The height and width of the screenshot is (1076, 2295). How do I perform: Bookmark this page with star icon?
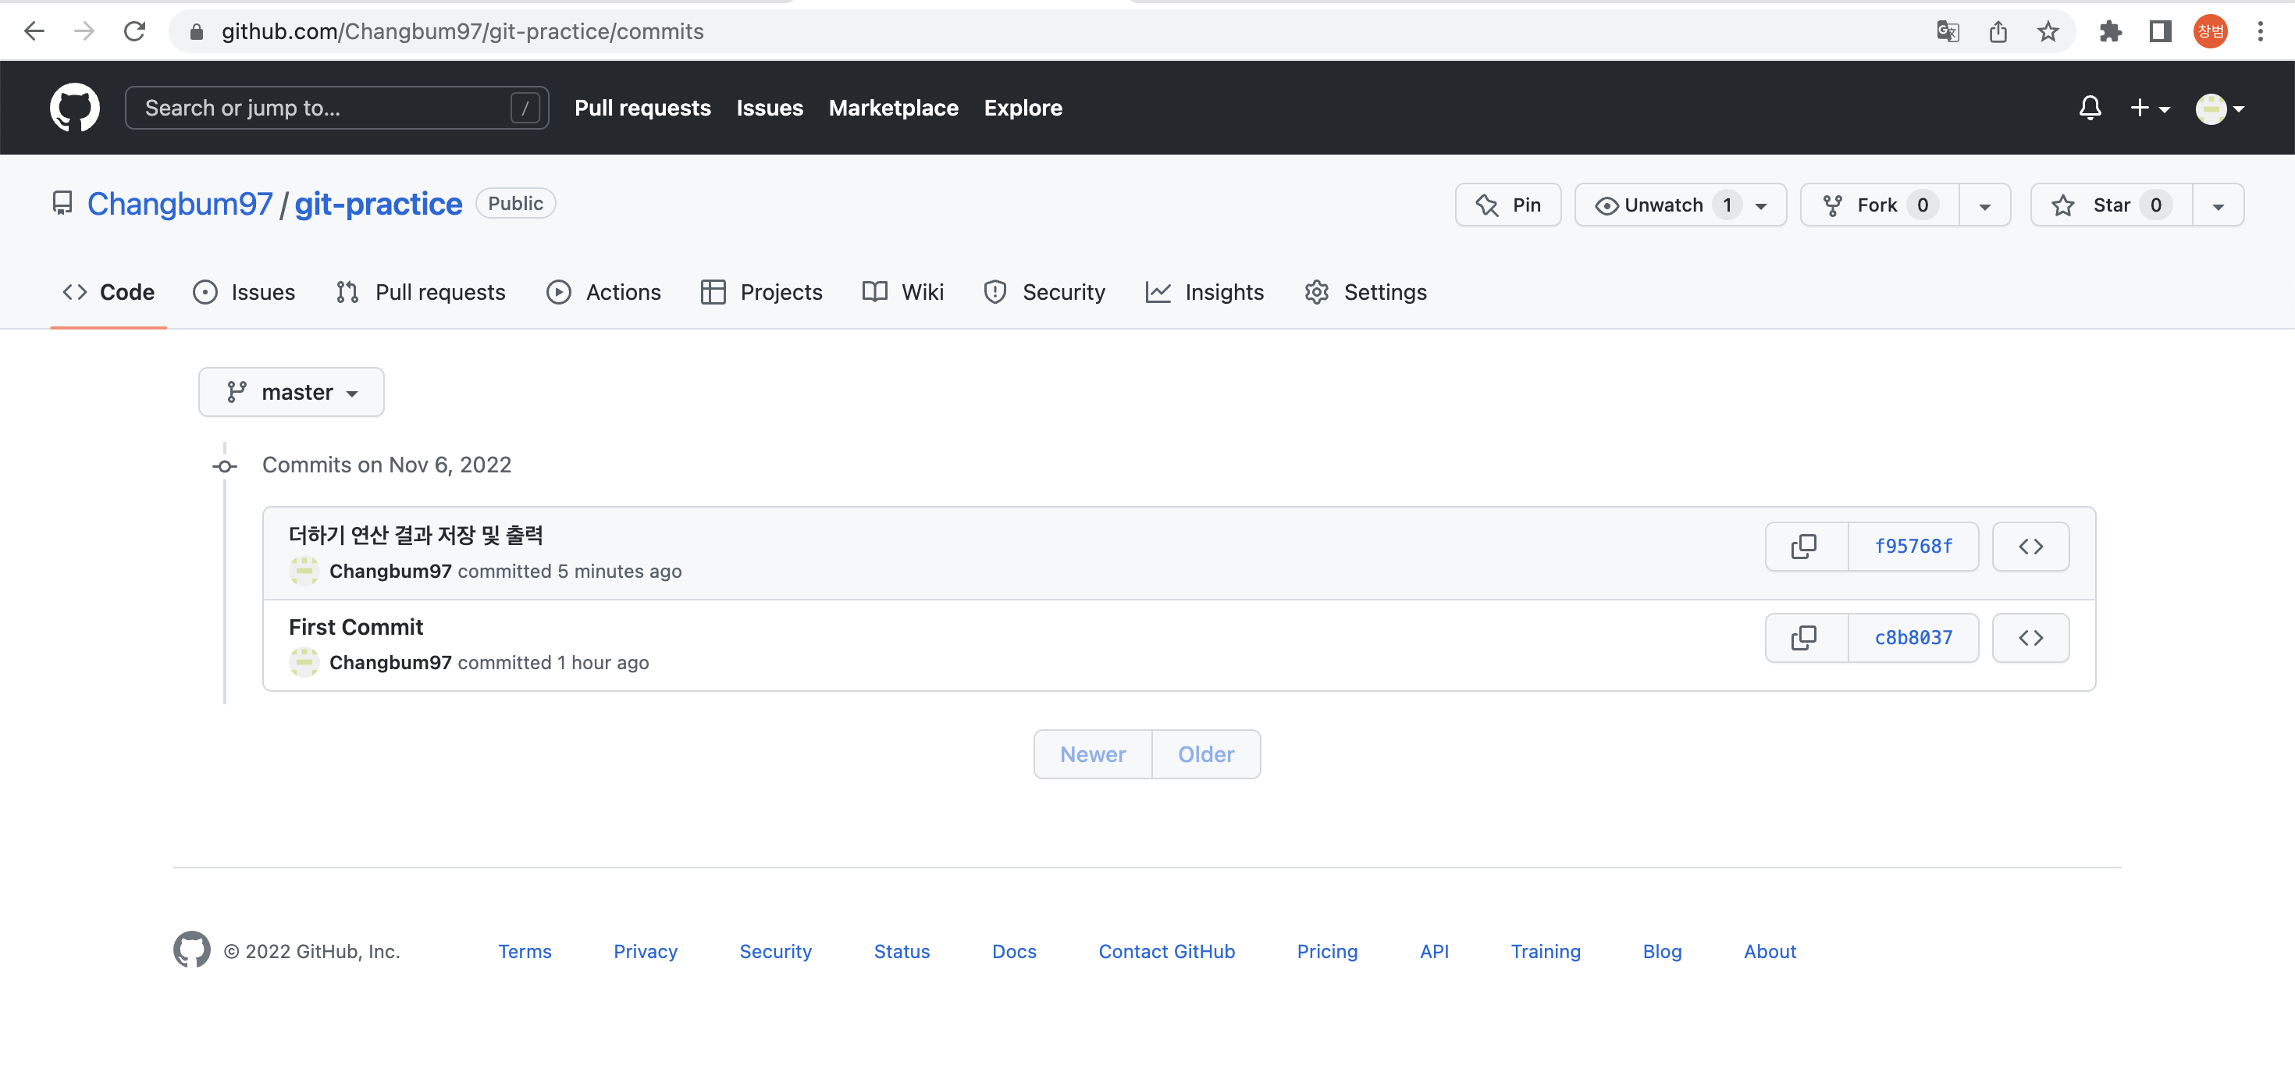point(2048,32)
